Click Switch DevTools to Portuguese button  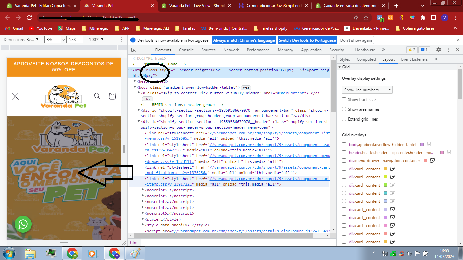(x=307, y=40)
